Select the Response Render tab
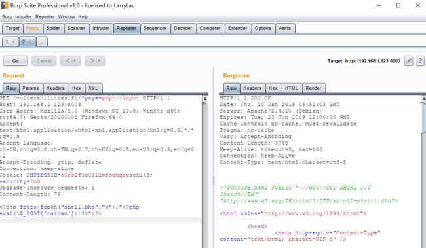Screen dimensions: 426x248 313,88
